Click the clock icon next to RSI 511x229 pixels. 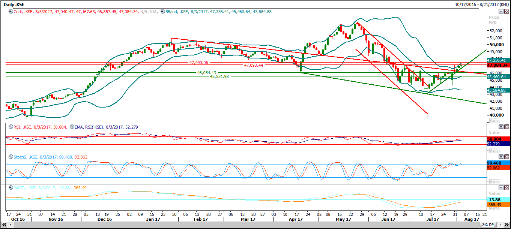click(9, 127)
